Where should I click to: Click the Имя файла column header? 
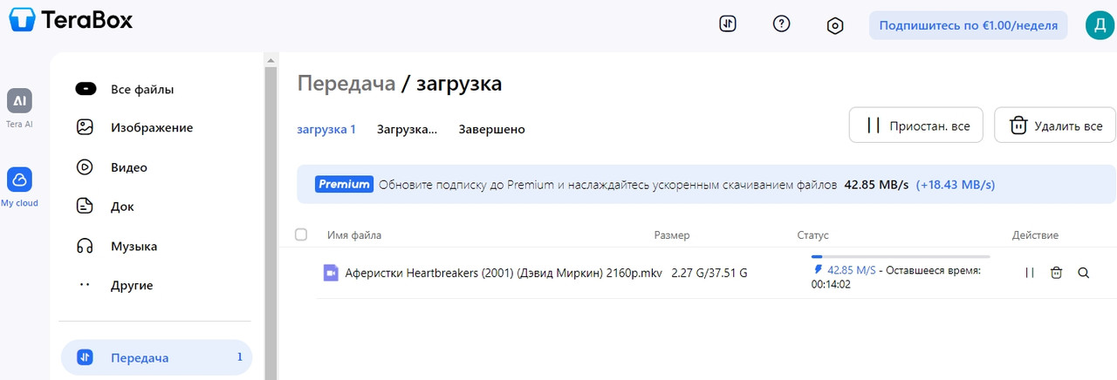[354, 235]
